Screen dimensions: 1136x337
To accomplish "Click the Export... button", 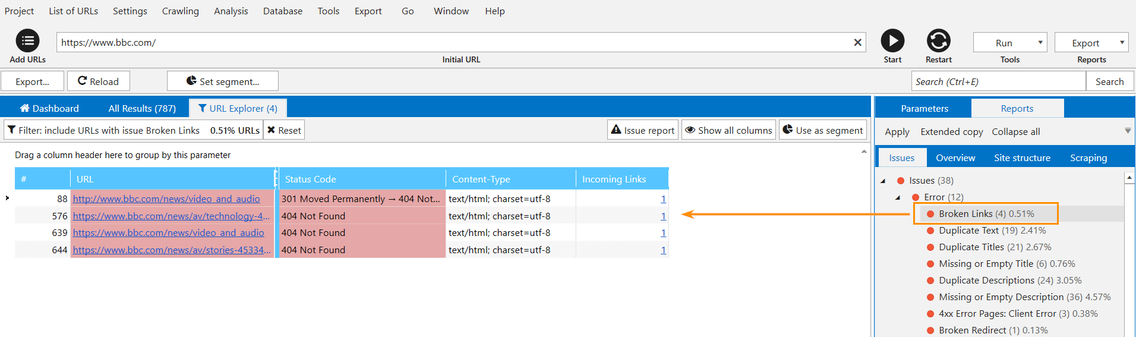I will point(33,81).
